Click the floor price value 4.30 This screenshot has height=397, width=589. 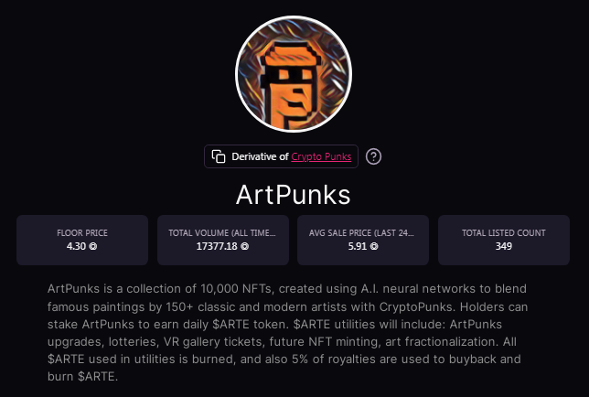click(x=76, y=246)
